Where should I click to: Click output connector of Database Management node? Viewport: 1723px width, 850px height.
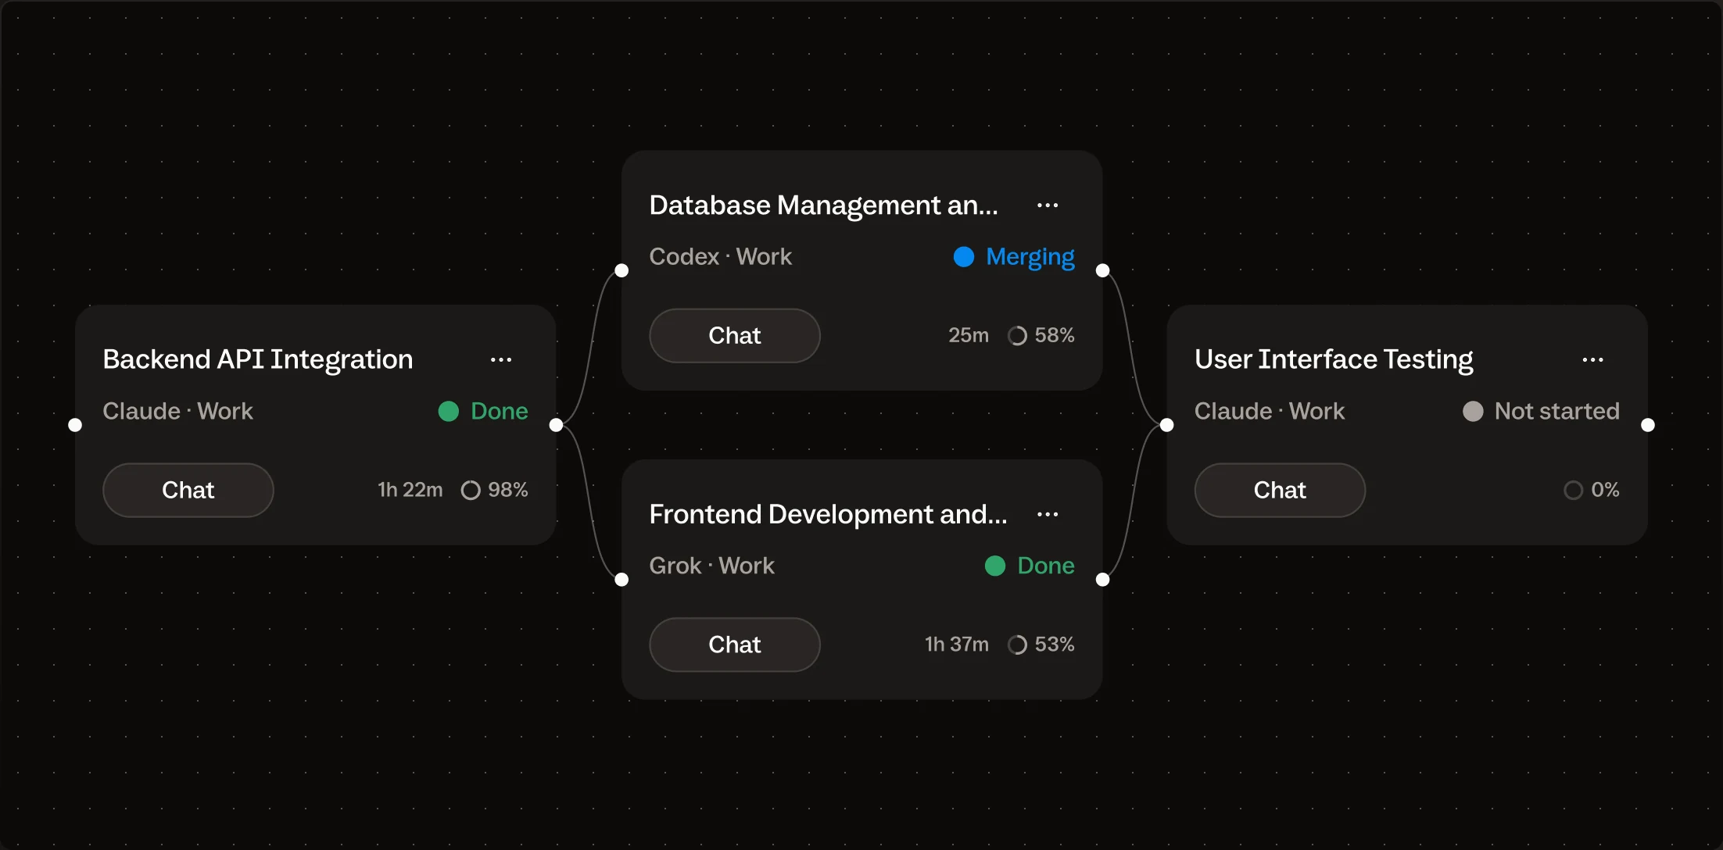[1102, 270]
